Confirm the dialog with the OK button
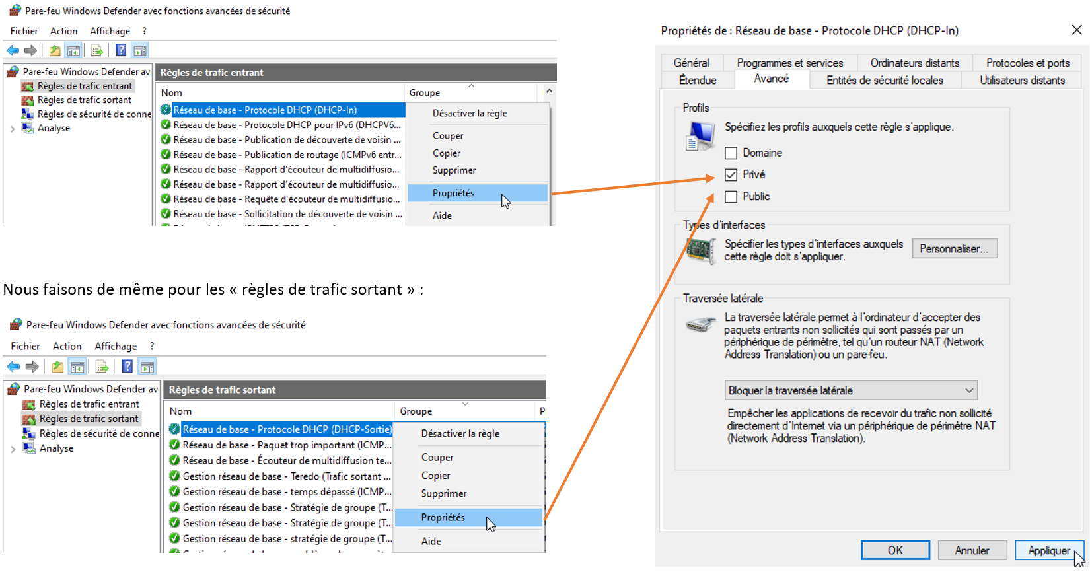This screenshot has width=1090, height=572. click(x=895, y=550)
